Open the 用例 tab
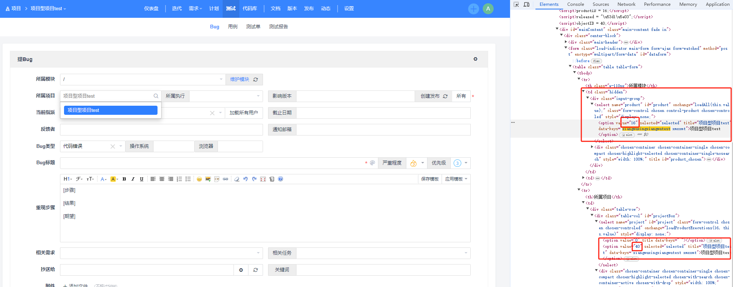 click(x=232, y=27)
